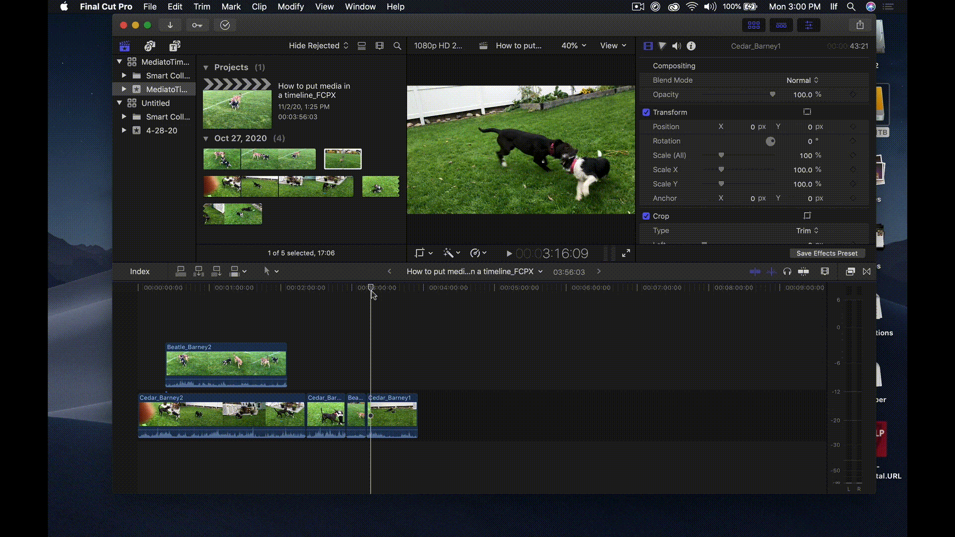Open the Clip menu

(259, 6)
